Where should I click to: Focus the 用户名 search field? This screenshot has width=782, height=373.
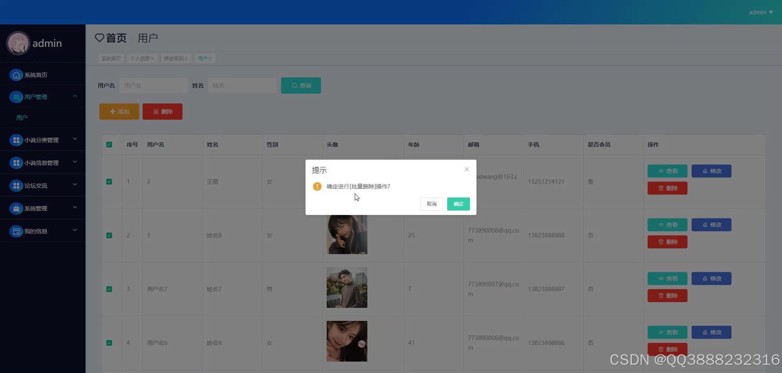click(x=154, y=86)
